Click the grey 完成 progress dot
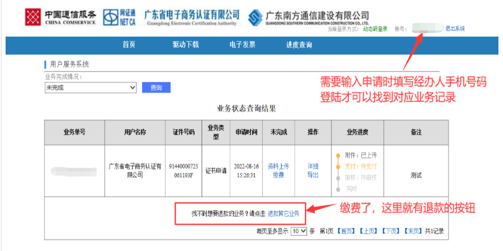The height and width of the screenshot is (251, 503). click(x=338, y=189)
